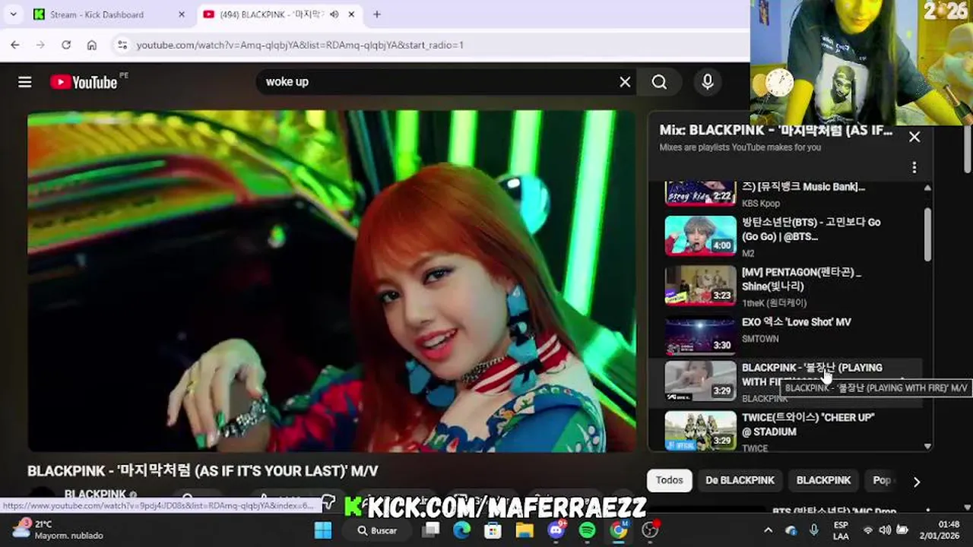
Task: Click the Chrome home button
Action: pyautogui.click(x=92, y=45)
